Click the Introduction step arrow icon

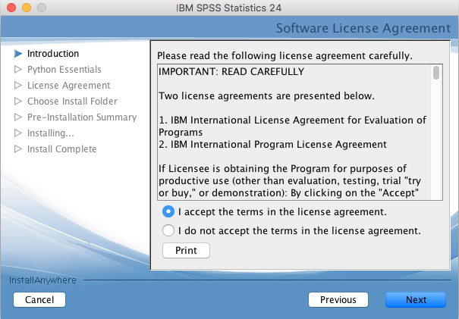click(18, 54)
